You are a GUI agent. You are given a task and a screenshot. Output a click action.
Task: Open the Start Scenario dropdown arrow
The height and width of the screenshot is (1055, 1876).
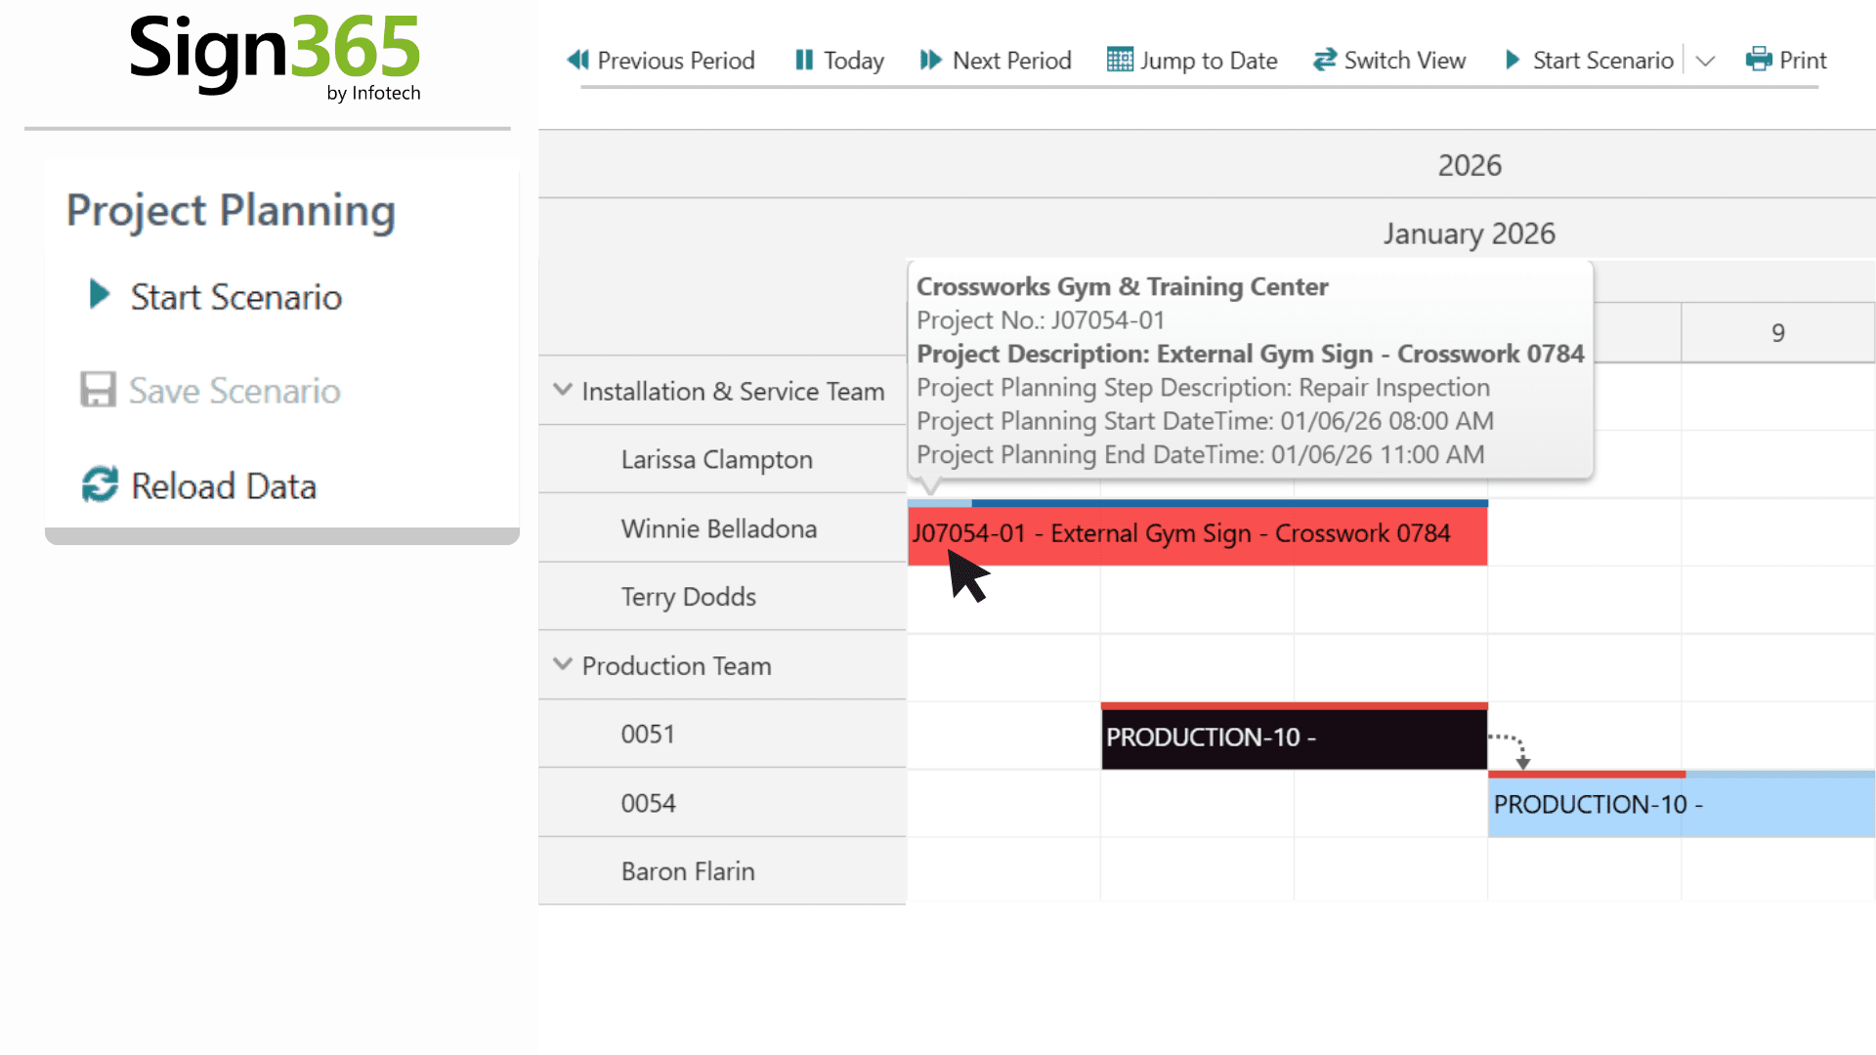[x=1706, y=61]
